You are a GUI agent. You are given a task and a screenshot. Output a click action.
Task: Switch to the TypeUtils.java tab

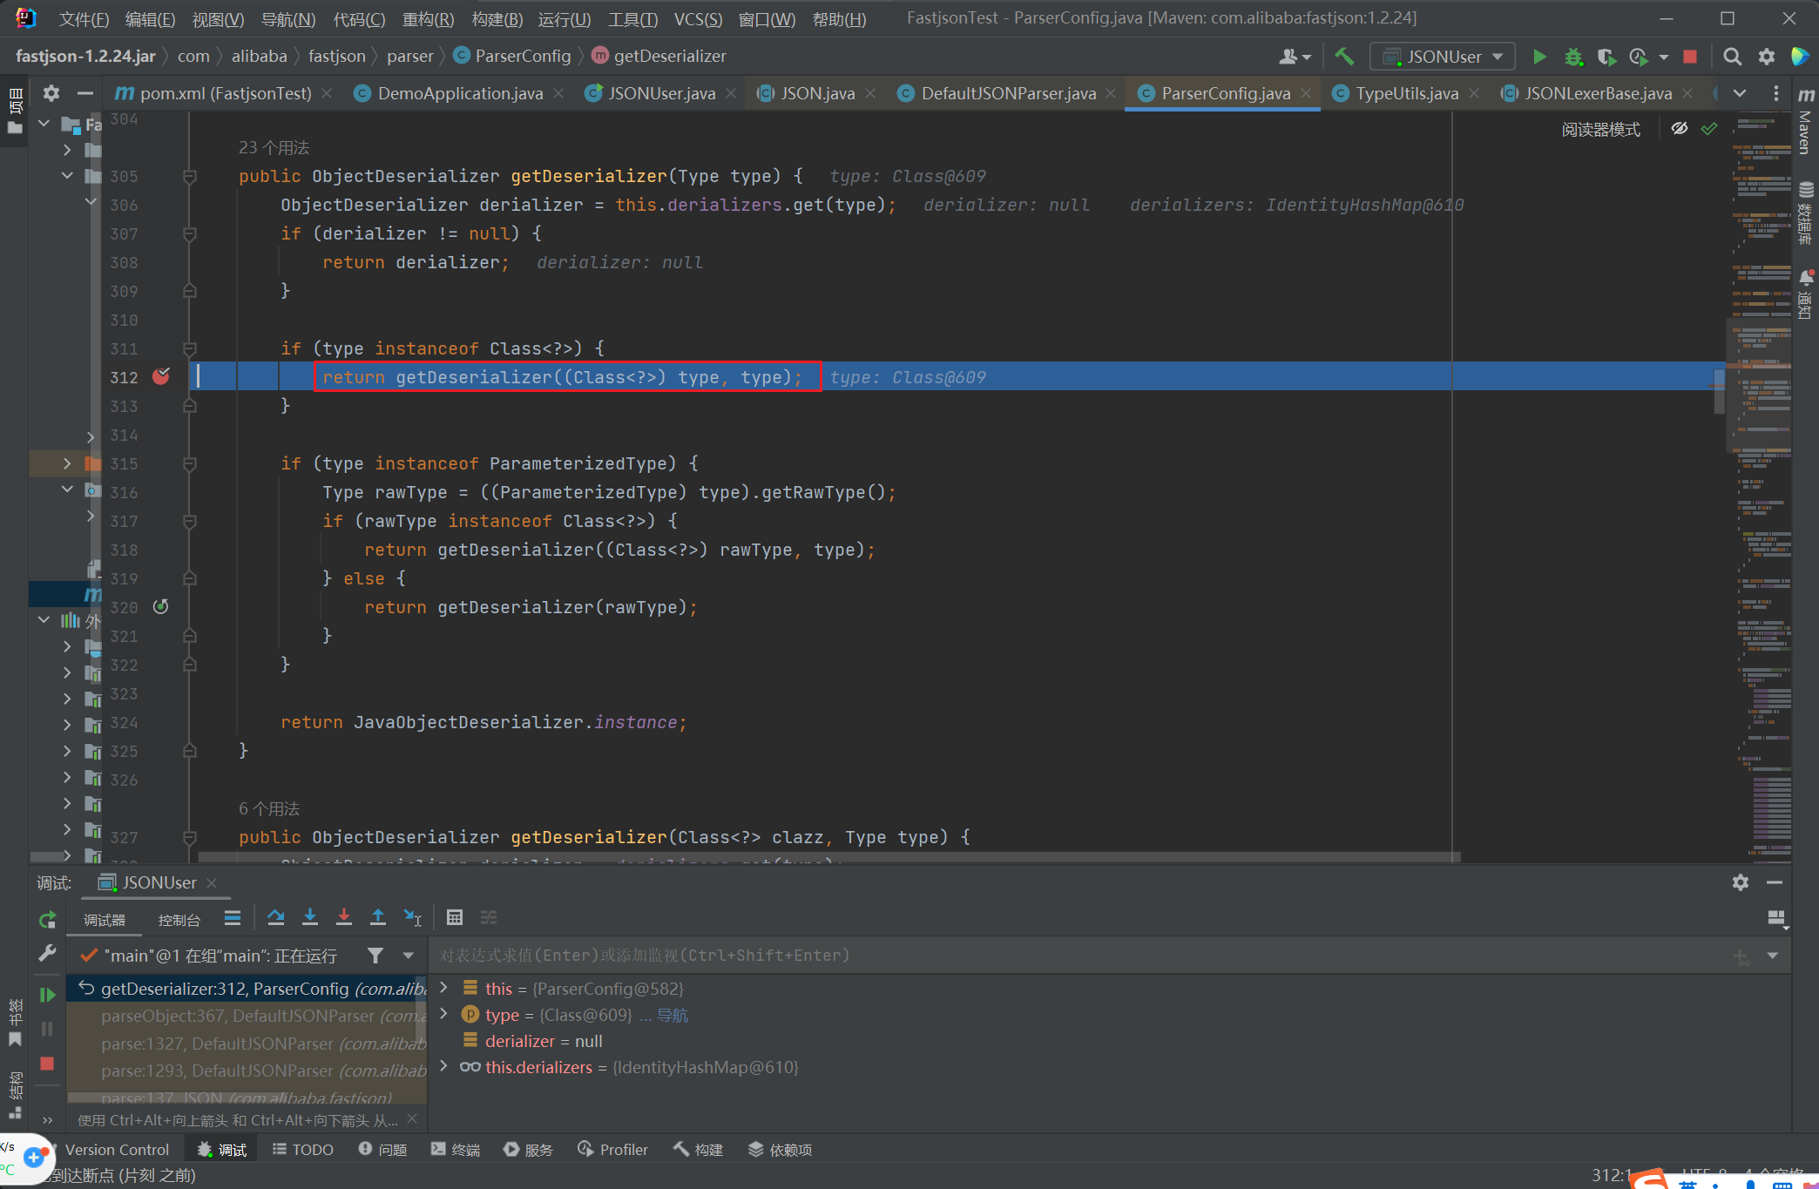[1406, 93]
